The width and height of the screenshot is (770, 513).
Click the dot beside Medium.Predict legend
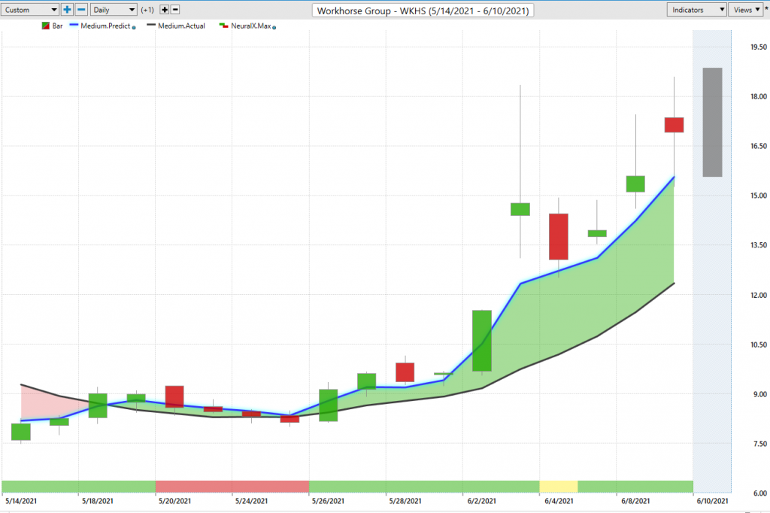[x=134, y=28]
